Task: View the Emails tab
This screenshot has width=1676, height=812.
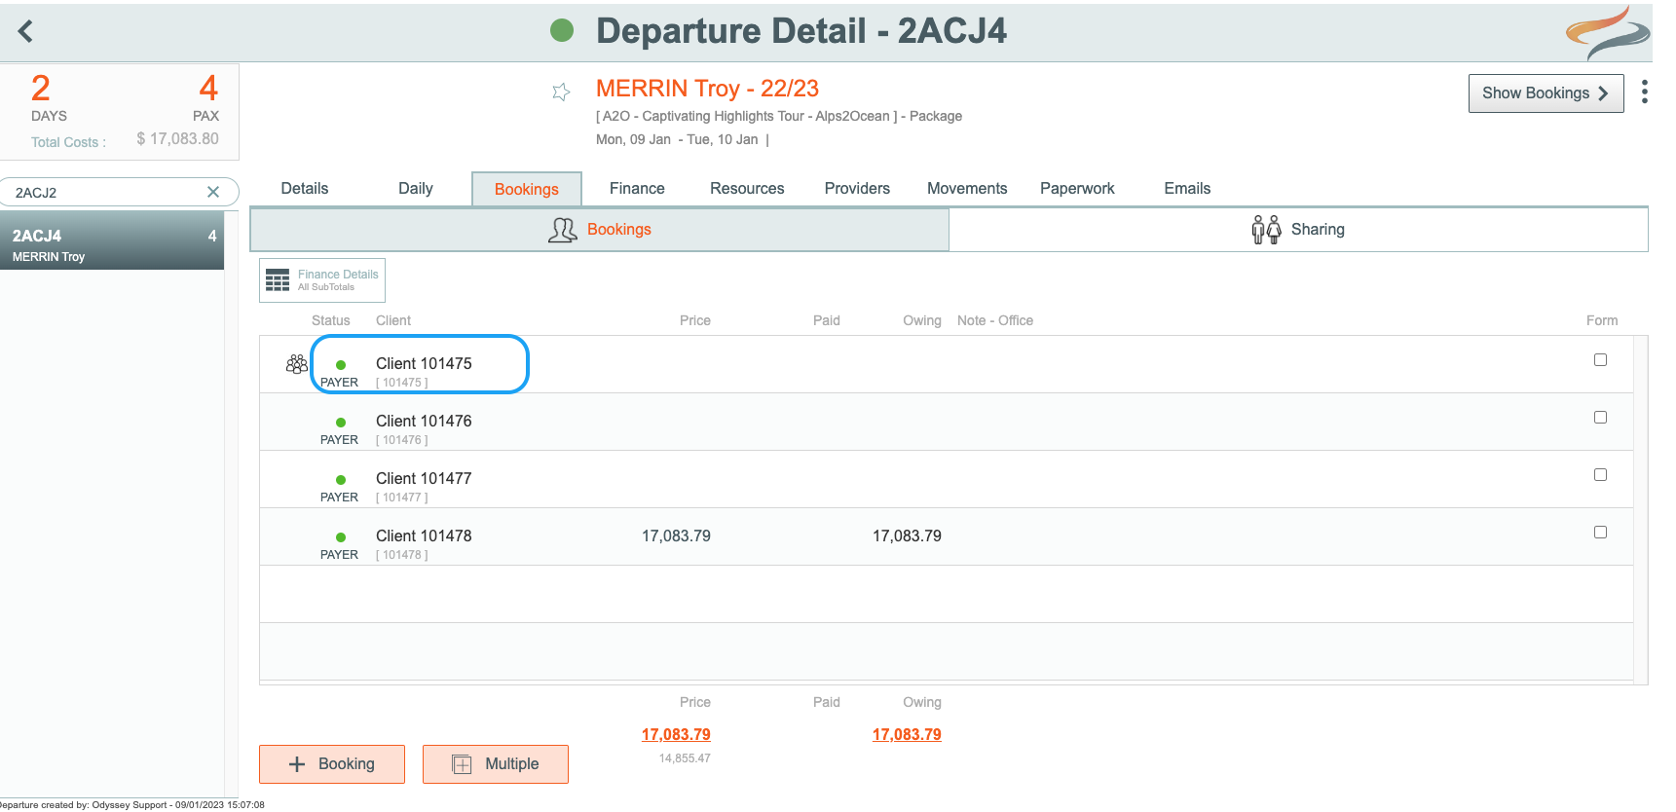Action: (1187, 189)
